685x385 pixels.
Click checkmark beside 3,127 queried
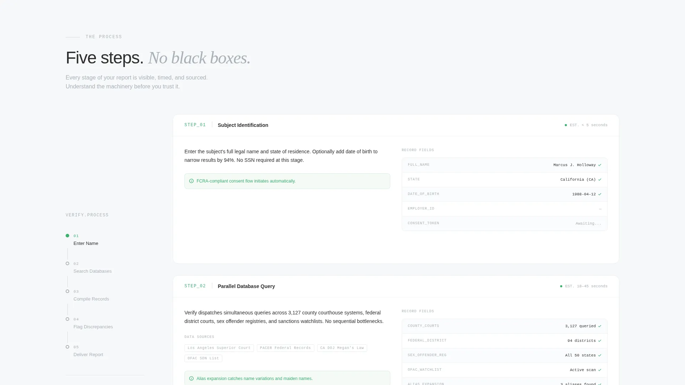click(x=600, y=326)
